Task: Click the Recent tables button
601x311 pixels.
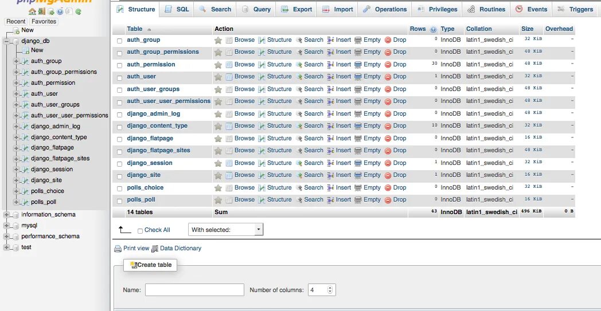Action: pyautogui.click(x=15, y=22)
